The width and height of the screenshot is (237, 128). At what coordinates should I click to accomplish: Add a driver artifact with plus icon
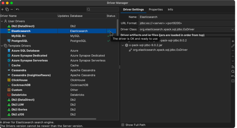(x=233, y=41)
